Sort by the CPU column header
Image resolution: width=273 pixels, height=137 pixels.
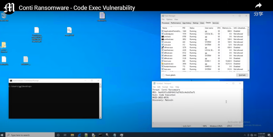point(219,28)
